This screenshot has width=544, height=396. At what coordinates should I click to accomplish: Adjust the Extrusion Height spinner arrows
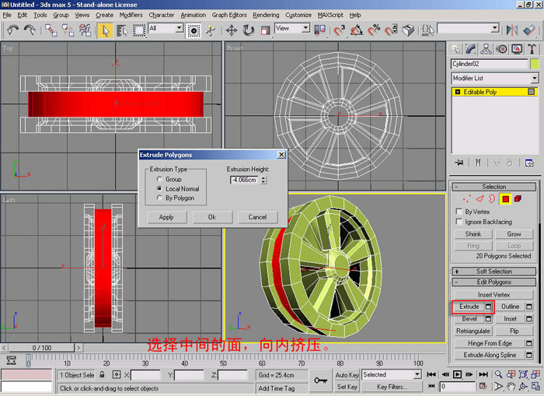tap(263, 180)
